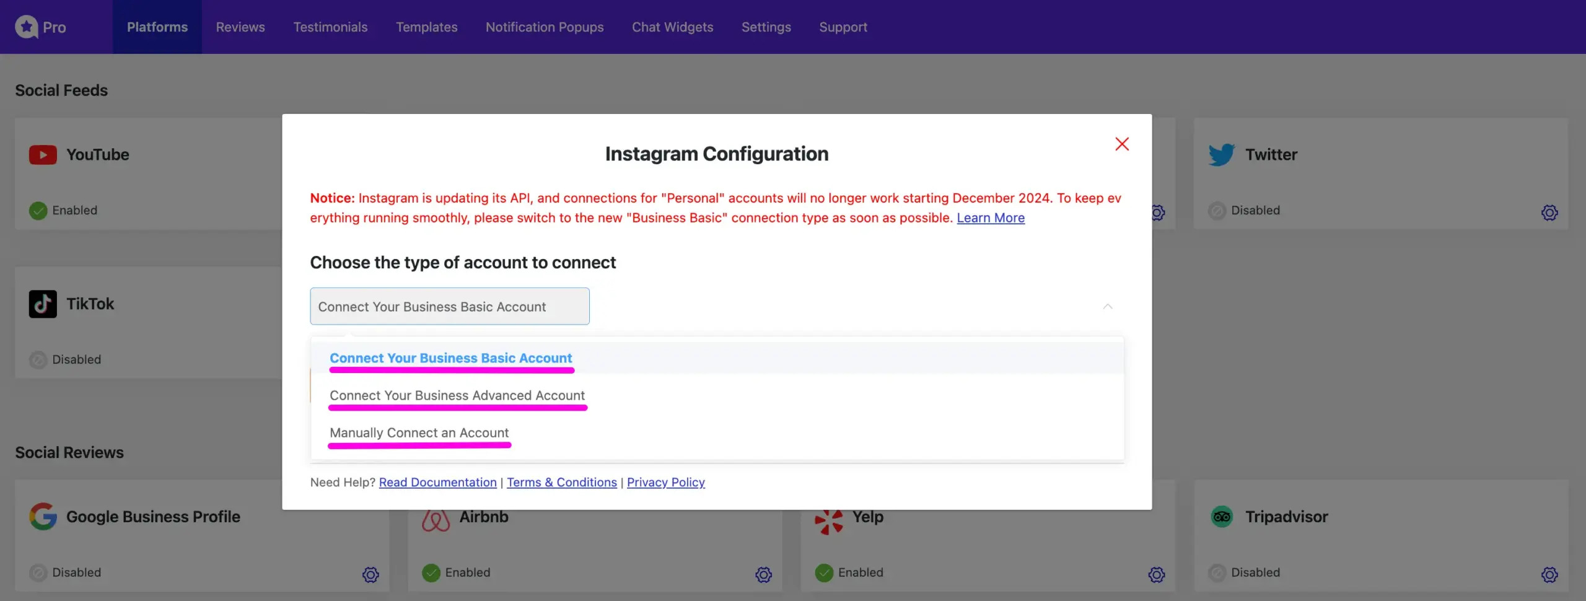Open the Platforms tab
1586x601 pixels.
157,27
